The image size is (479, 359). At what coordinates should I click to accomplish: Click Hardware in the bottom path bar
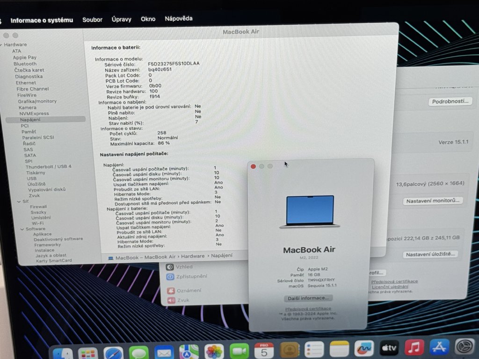(x=193, y=257)
